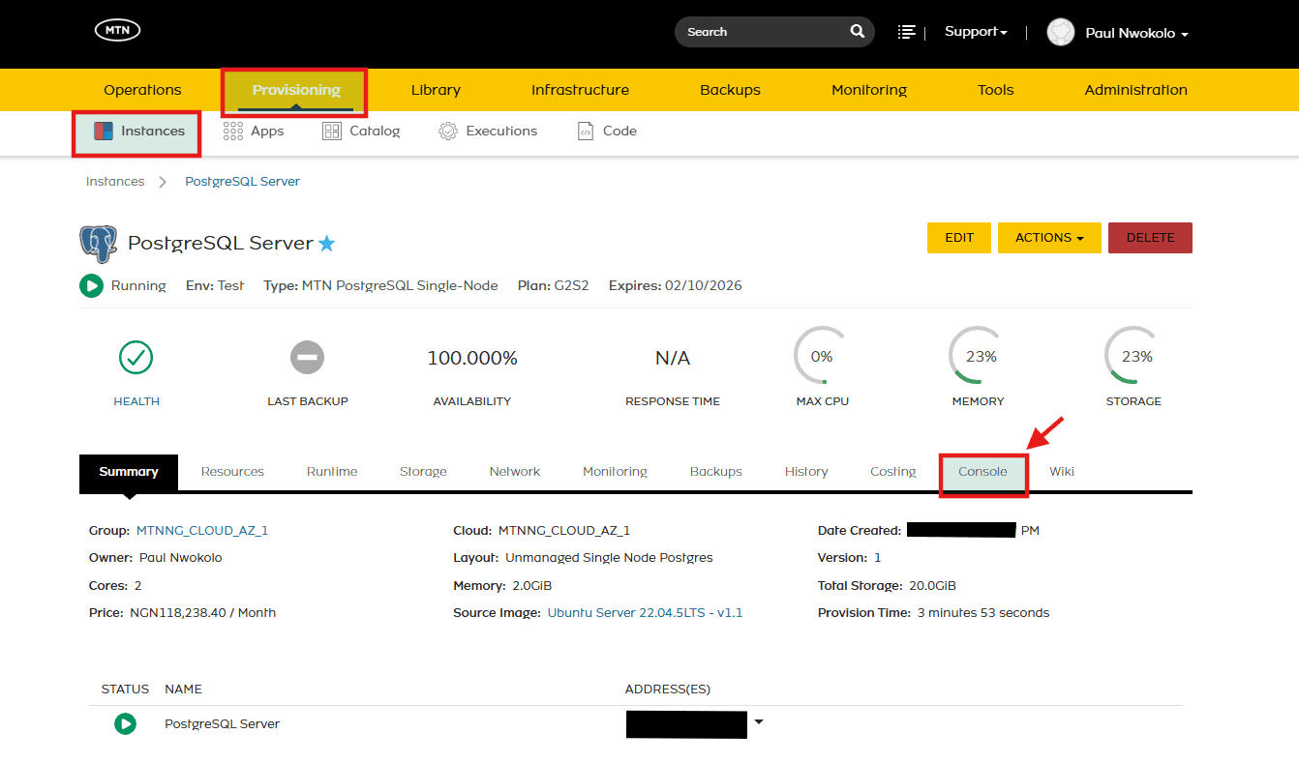
Task: Open Apps via its grid icon
Action: pos(232,131)
